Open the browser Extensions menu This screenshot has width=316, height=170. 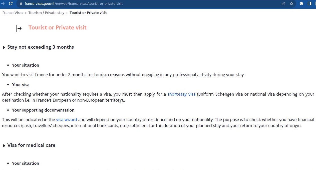[x=301, y=3]
